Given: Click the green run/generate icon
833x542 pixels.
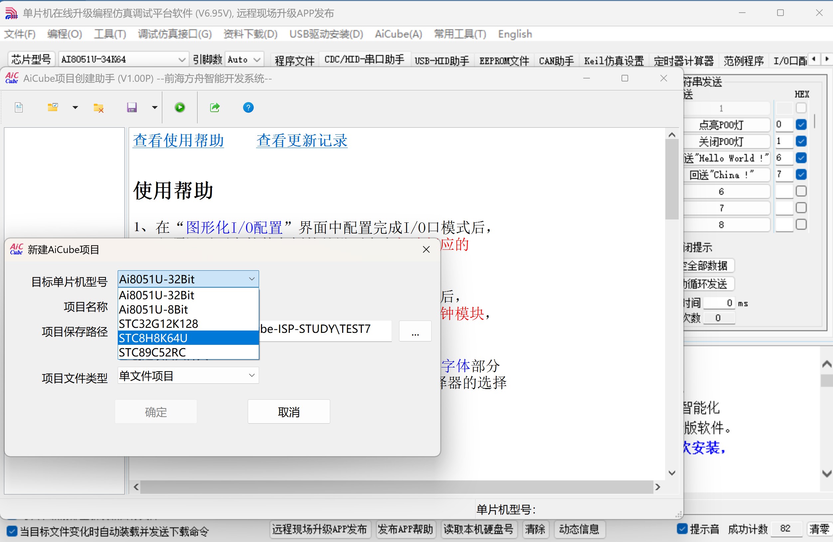Looking at the screenshot, I should 180,107.
